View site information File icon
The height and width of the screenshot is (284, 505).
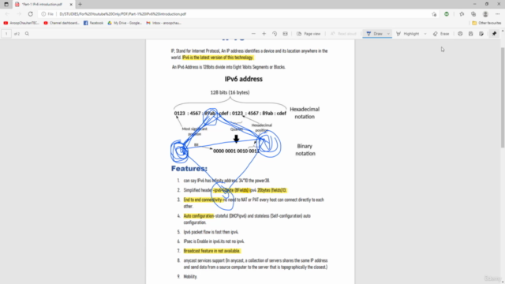click(x=47, y=14)
